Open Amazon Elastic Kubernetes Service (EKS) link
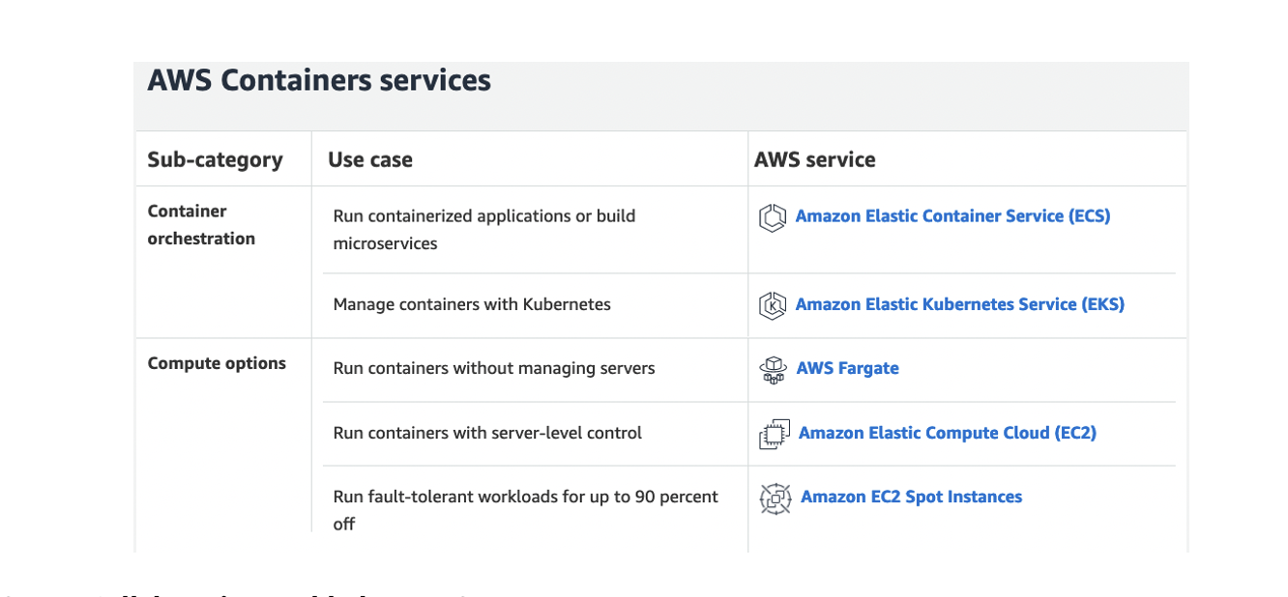This screenshot has width=1288, height=597. pos(959,304)
